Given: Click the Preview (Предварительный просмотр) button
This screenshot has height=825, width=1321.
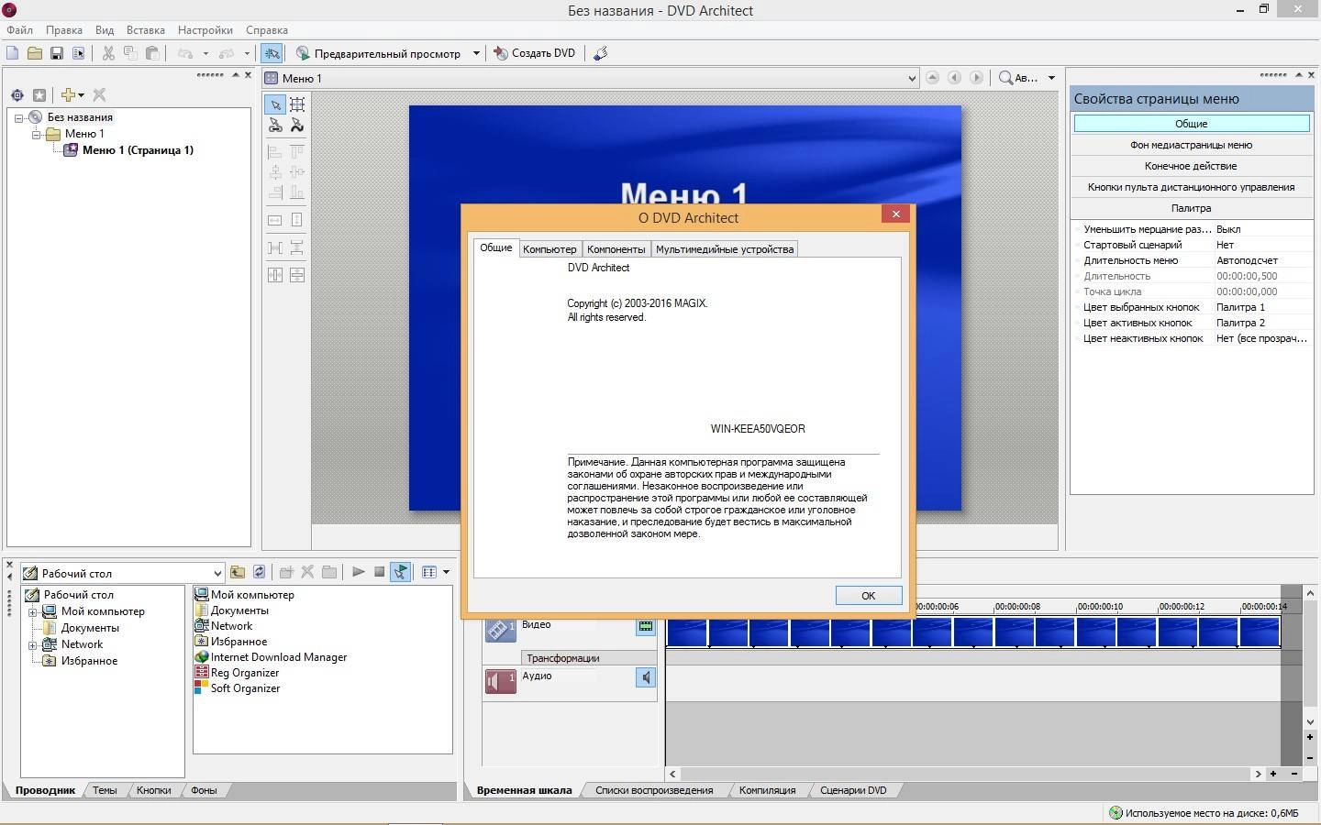Looking at the screenshot, I should click(378, 53).
